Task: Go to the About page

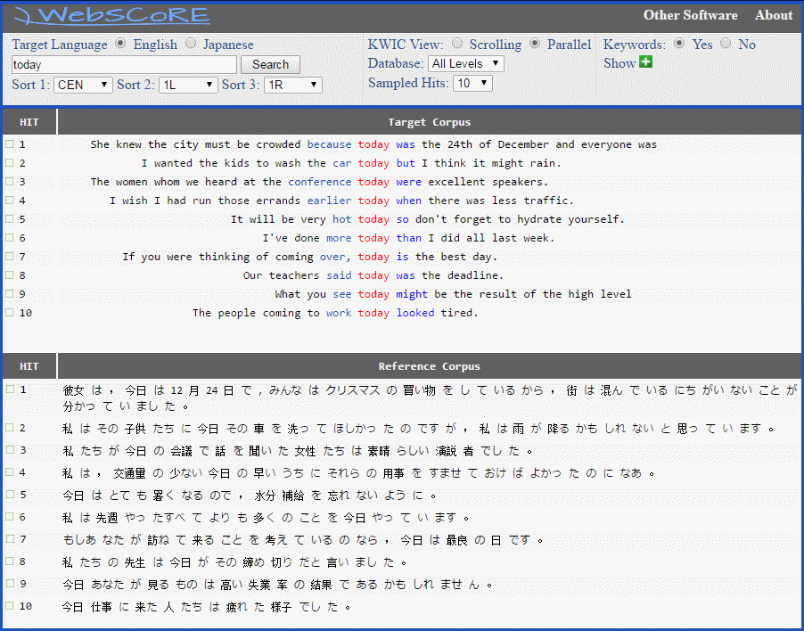Action: click(773, 15)
